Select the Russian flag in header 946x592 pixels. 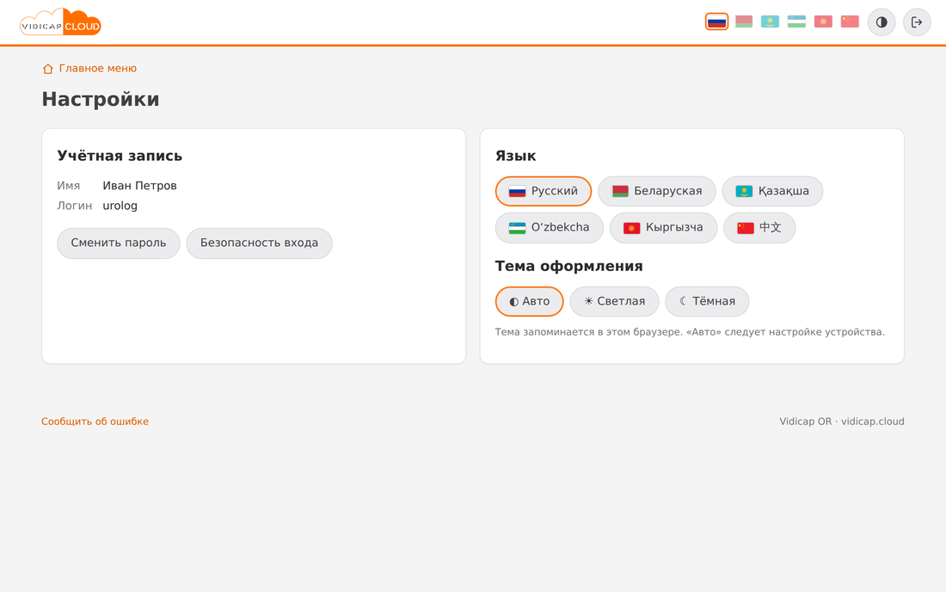(716, 22)
